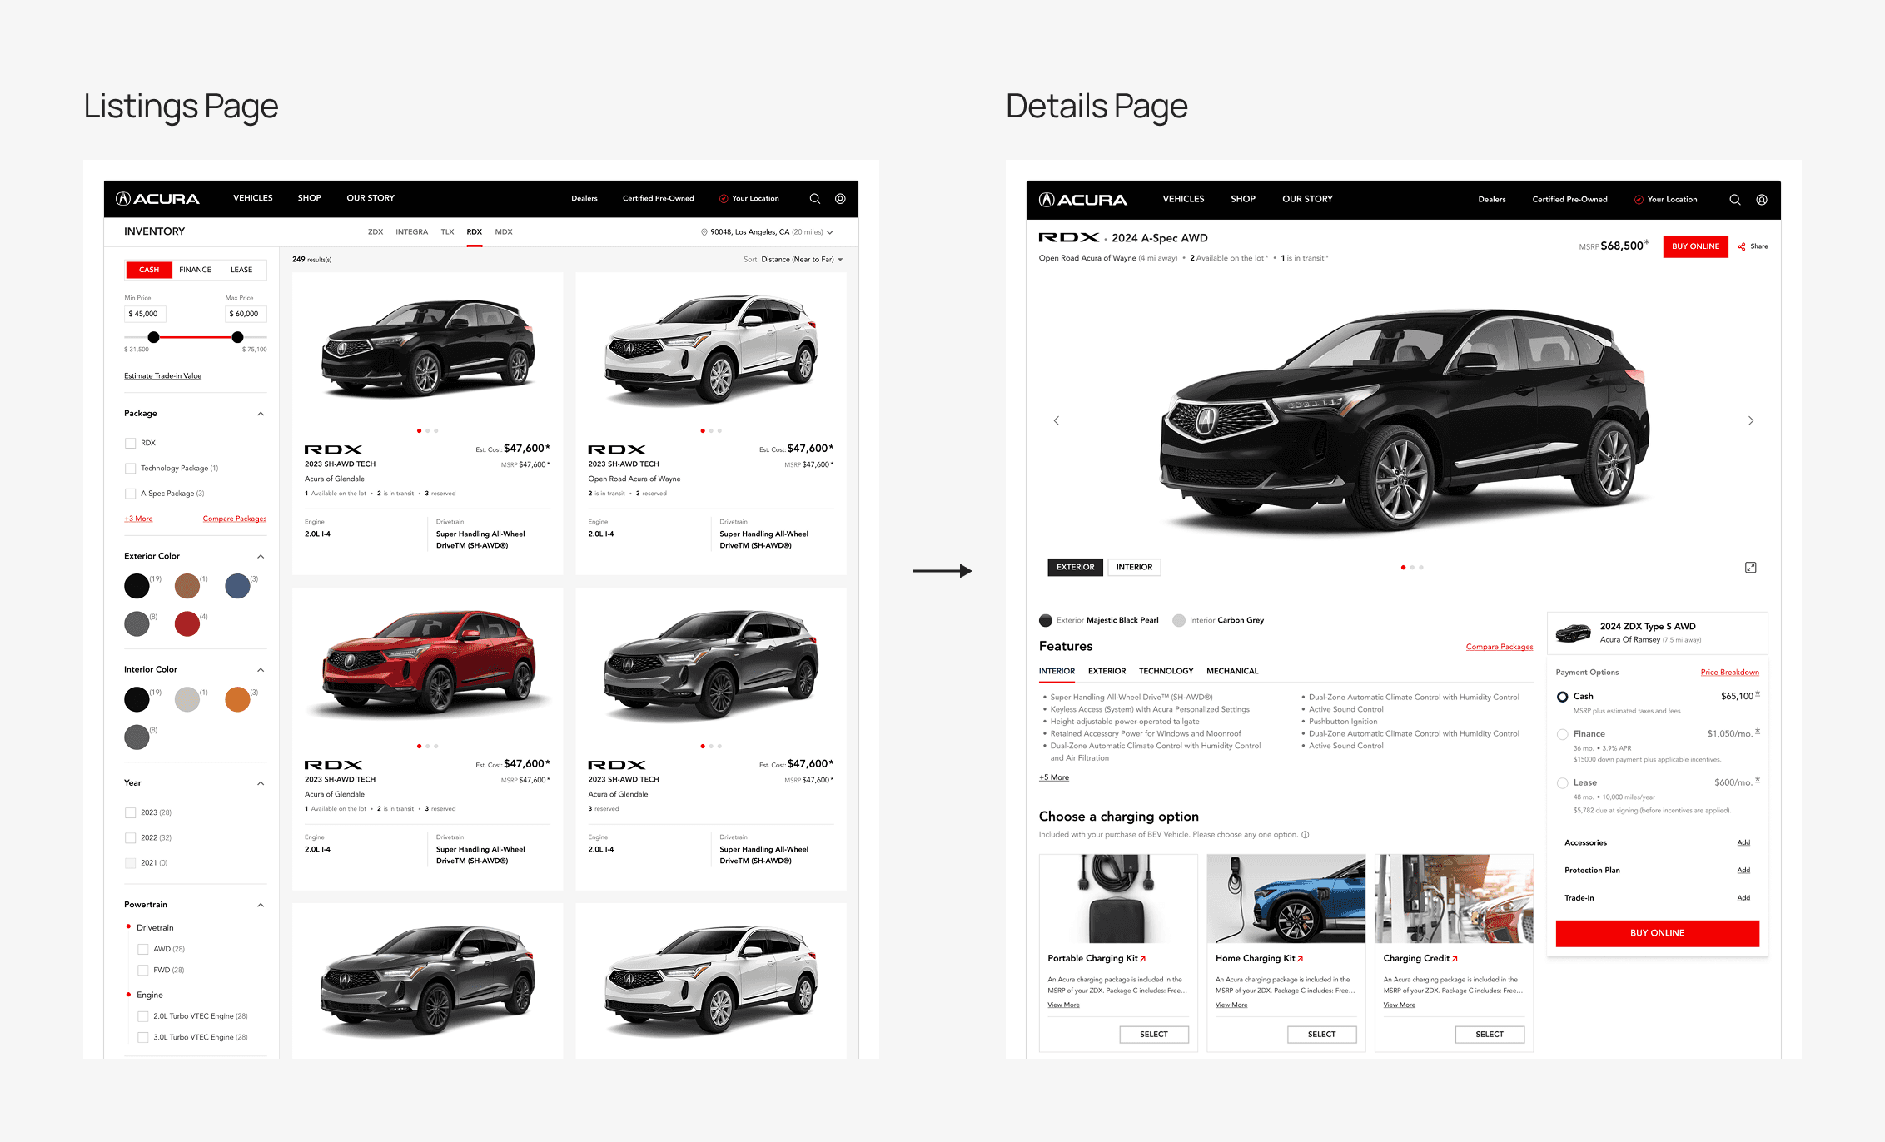
Task: Open the 90048 Los Angeles location dropdown
Action: [x=766, y=232]
